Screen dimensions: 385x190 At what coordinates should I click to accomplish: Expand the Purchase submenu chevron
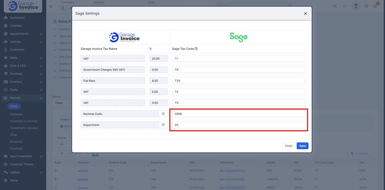click(x=41, y=74)
